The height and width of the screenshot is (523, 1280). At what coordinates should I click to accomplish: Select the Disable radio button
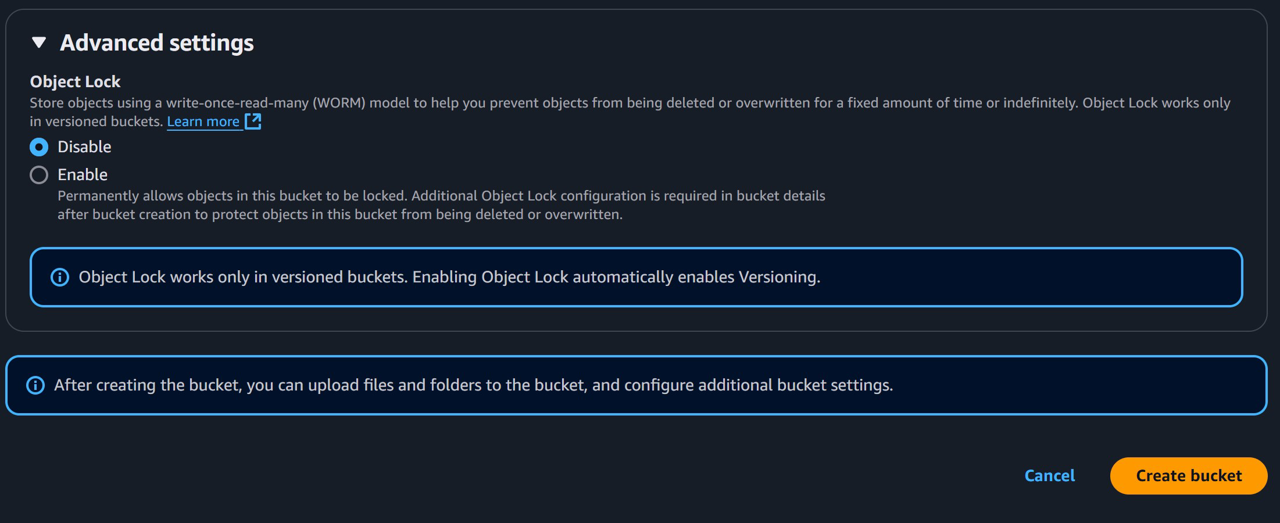39,147
